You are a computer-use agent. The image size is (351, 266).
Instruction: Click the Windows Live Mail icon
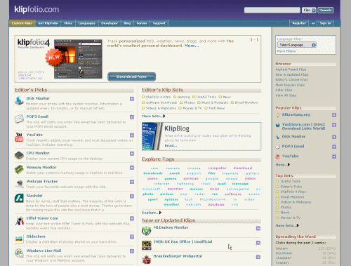[19, 253]
